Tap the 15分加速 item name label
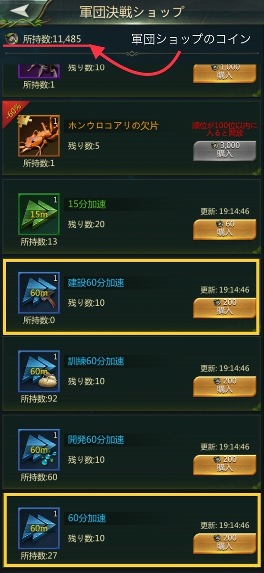This screenshot has height=573, width=264. pyautogui.click(x=86, y=204)
